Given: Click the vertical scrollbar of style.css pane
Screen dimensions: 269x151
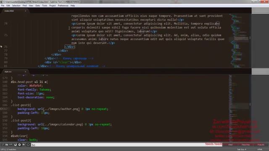Looking at the screenshot, I should (250, 108).
